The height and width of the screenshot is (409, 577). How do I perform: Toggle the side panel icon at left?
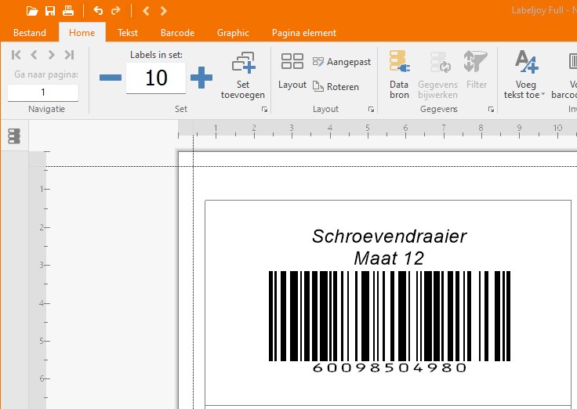pyautogui.click(x=14, y=136)
